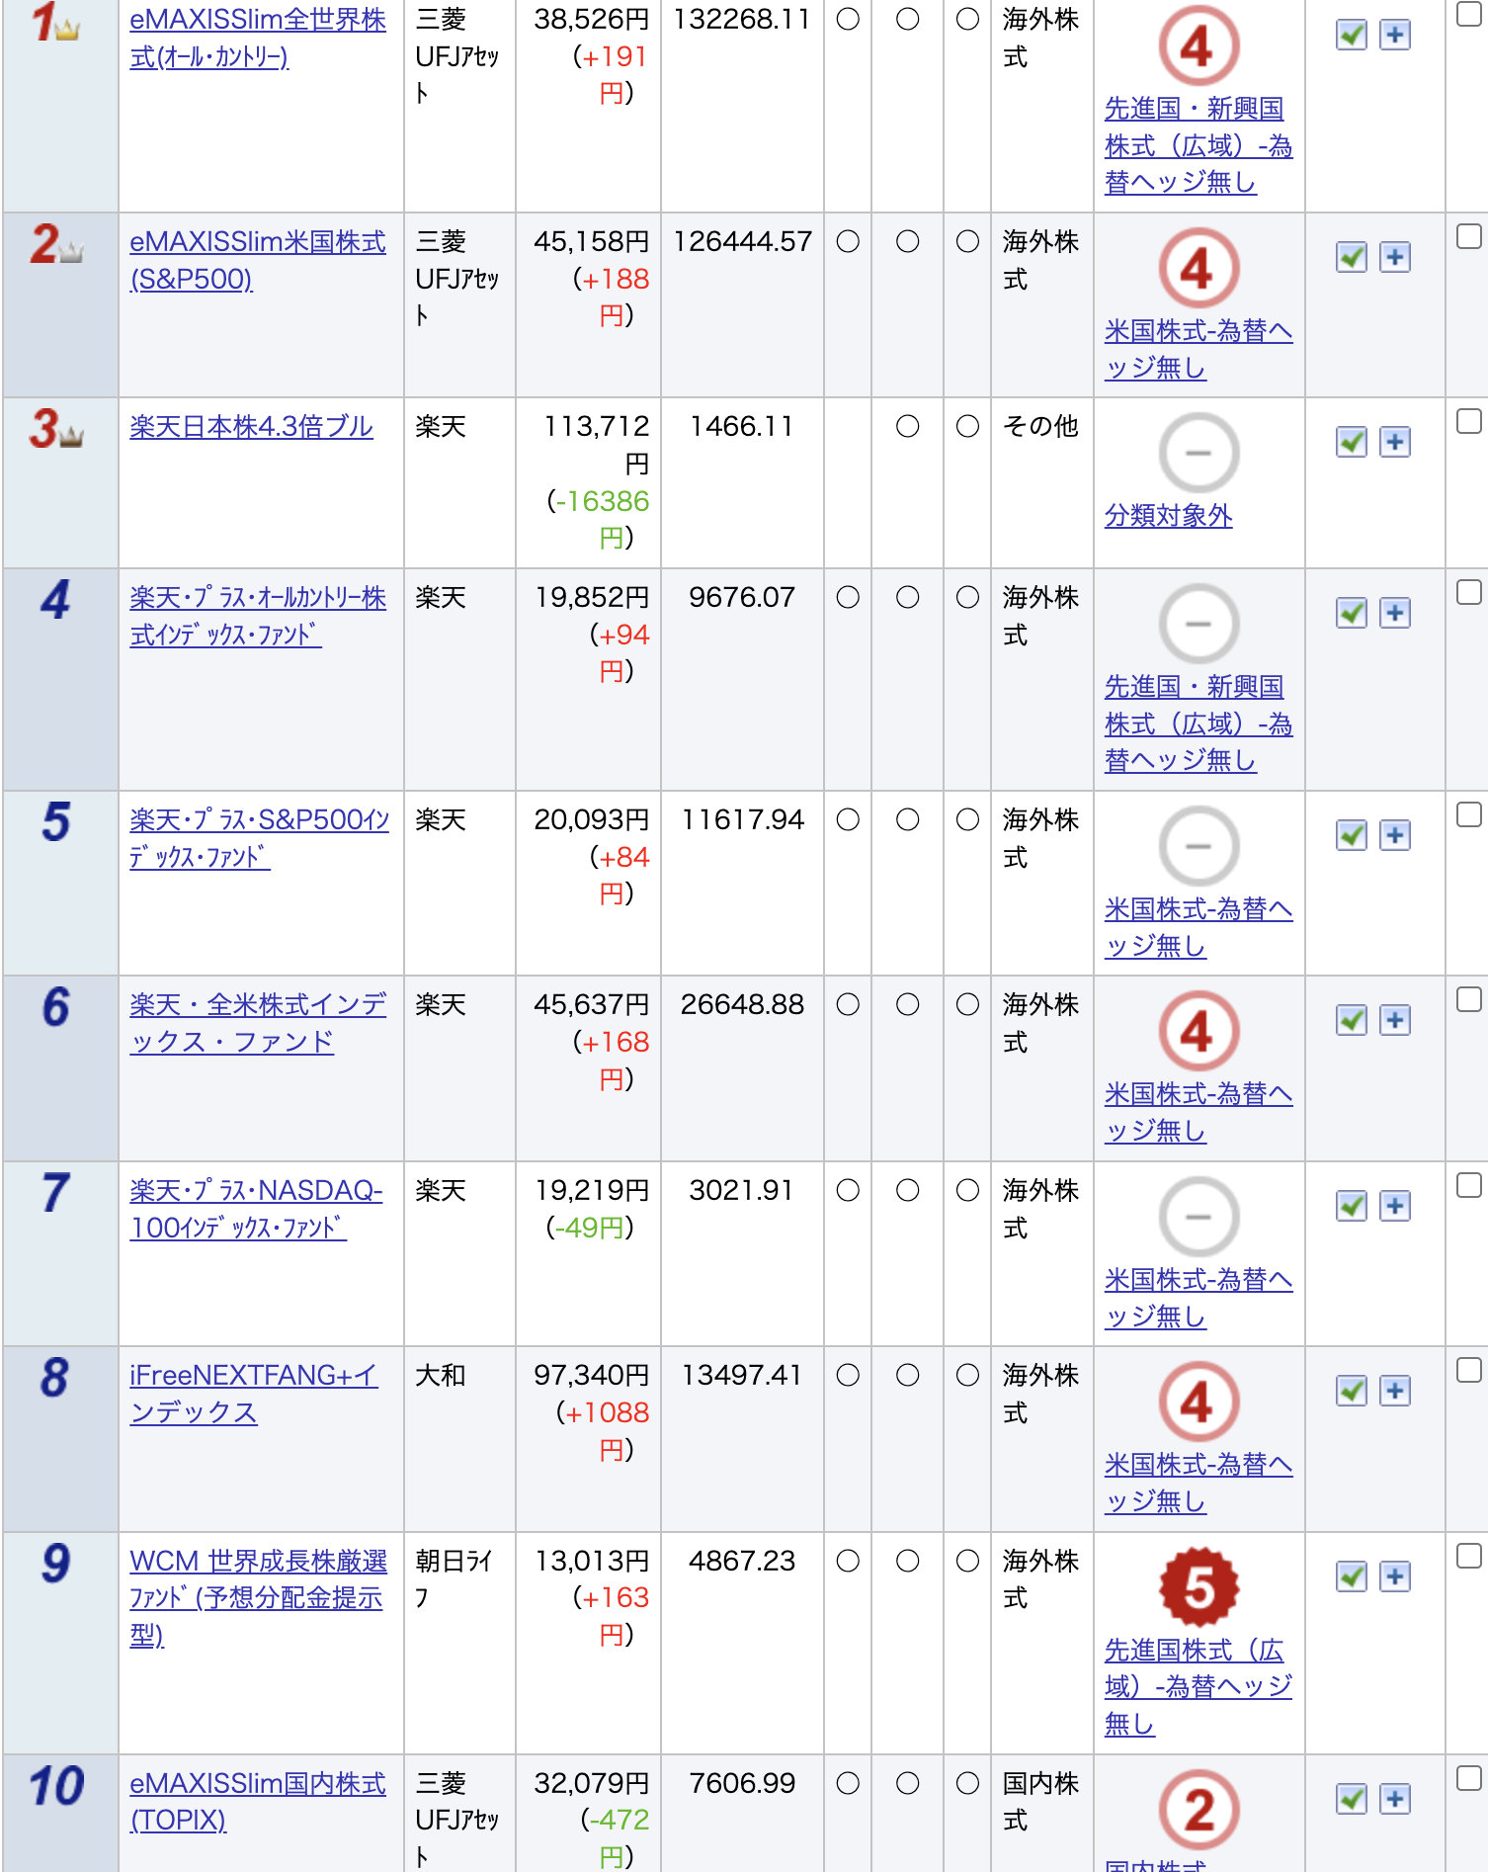Screen dimensions: 1488x1872
Task: Open 分類対象外 category link
Action: tap(1168, 516)
